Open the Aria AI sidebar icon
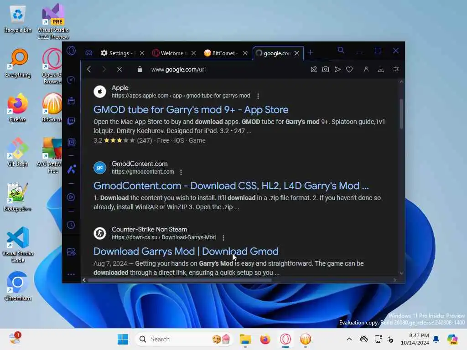467x350 pixels. coord(71,170)
